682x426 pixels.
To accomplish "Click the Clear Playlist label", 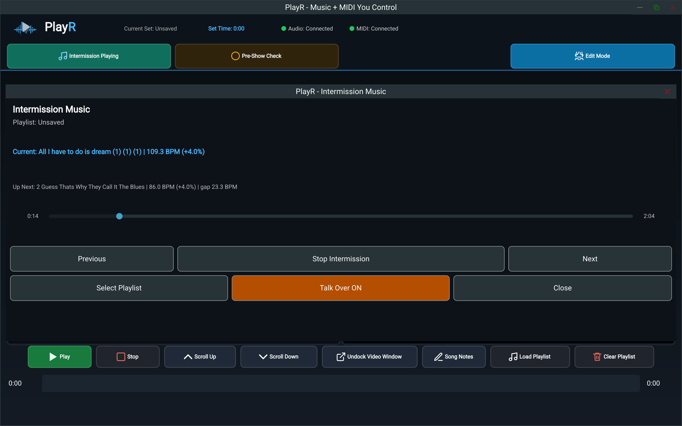I will coord(619,357).
